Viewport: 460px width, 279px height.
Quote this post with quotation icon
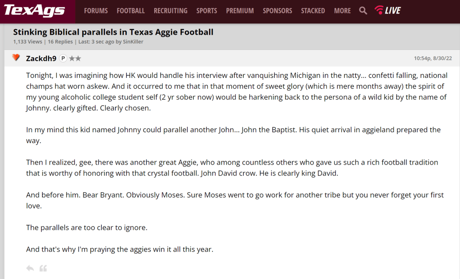point(43,268)
